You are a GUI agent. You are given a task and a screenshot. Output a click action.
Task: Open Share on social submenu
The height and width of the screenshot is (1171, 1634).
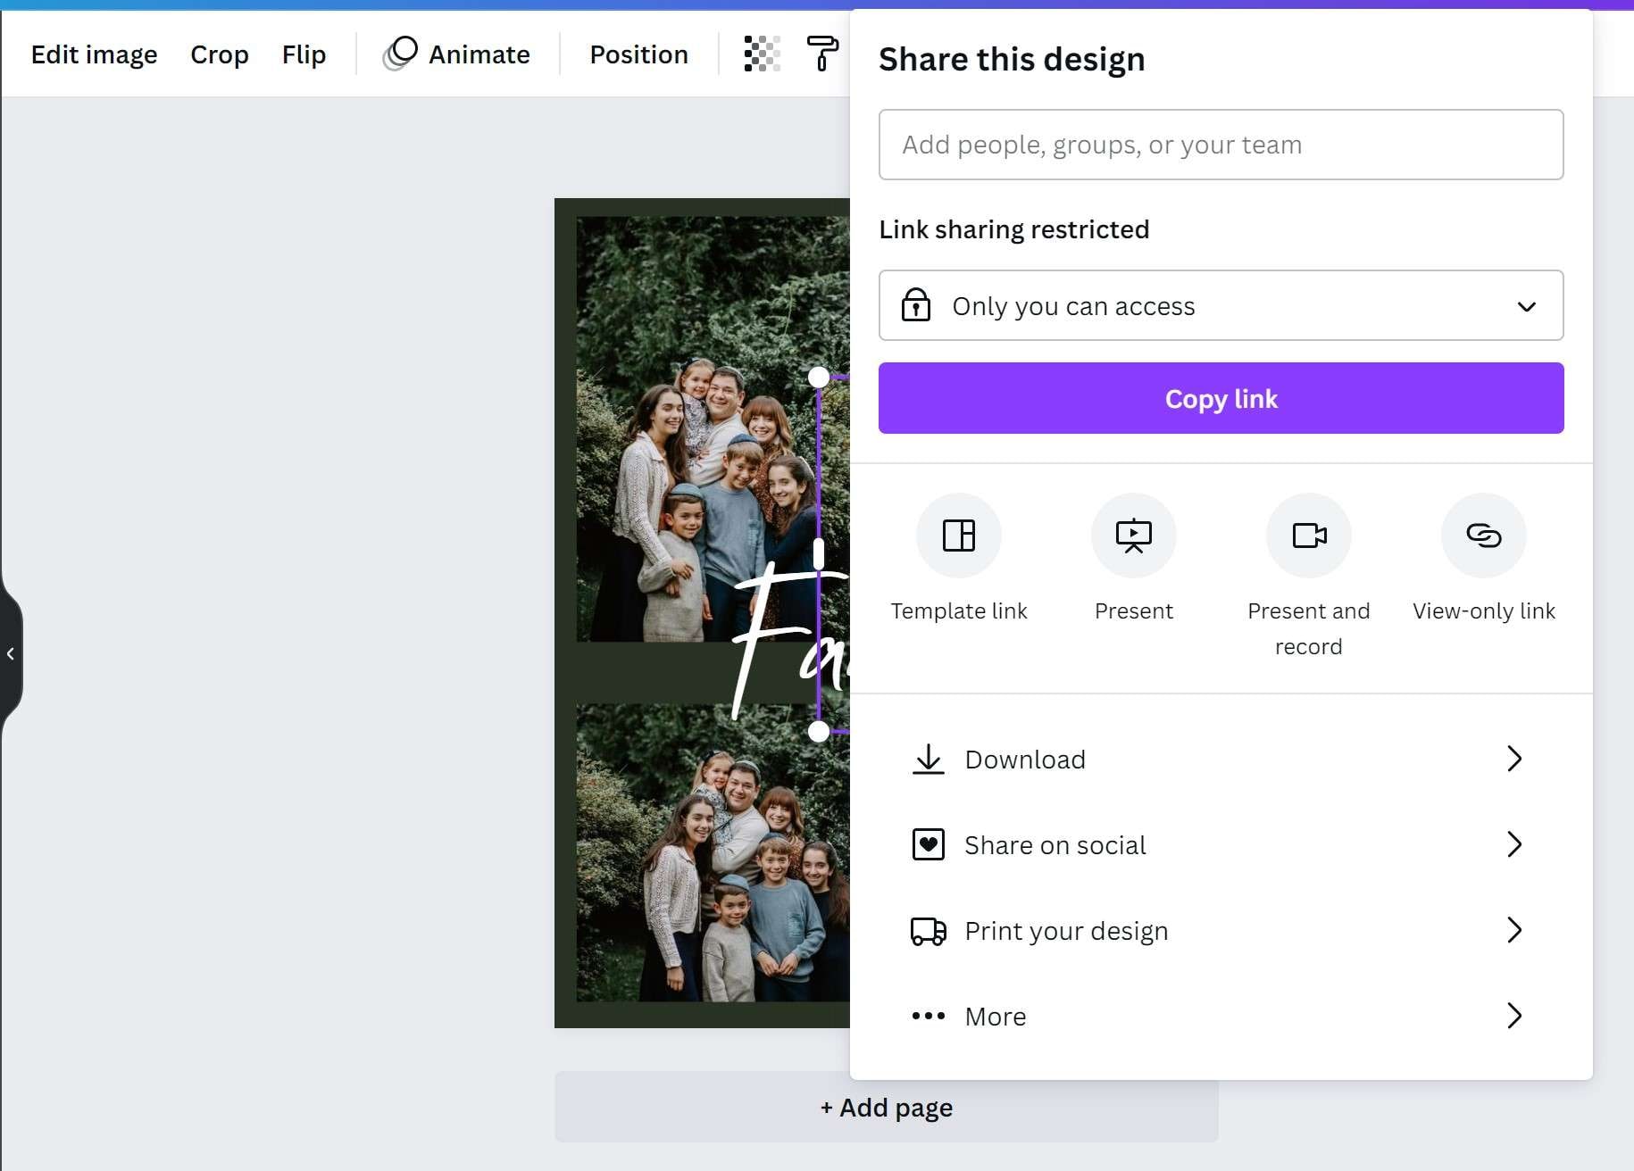tap(1221, 845)
